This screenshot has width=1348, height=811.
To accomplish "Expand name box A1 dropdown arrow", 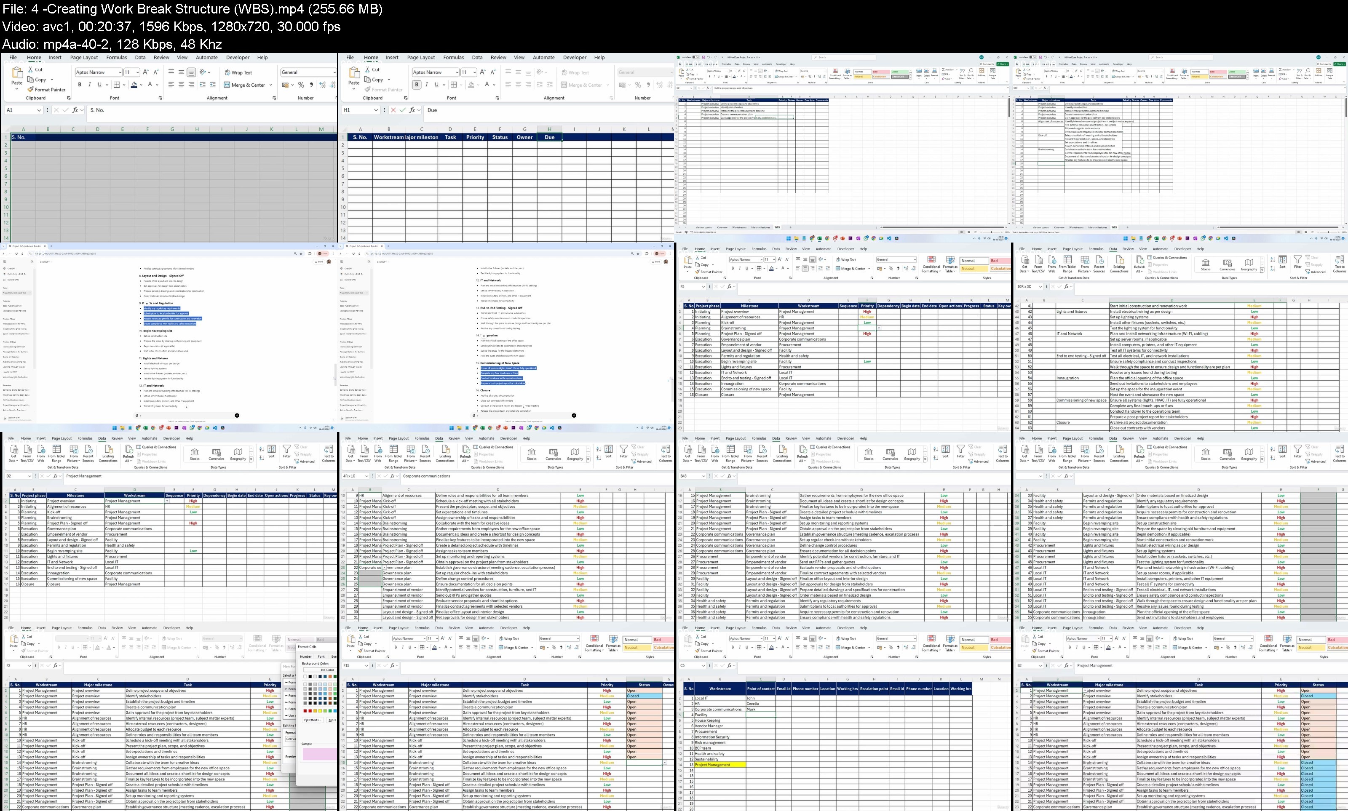I will click(39, 110).
